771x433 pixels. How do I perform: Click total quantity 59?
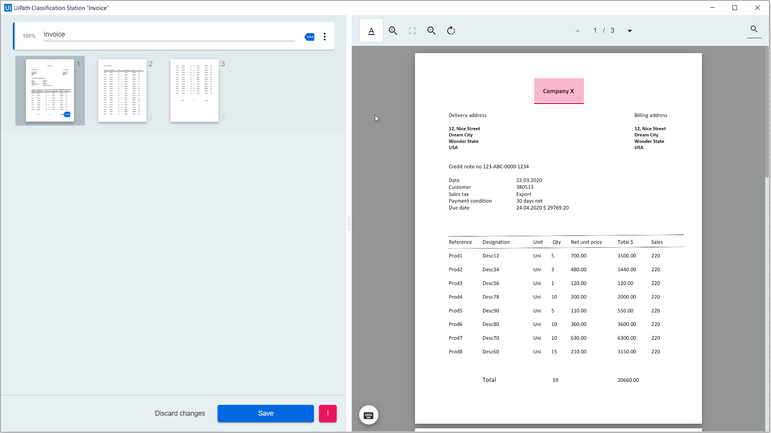point(555,380)
